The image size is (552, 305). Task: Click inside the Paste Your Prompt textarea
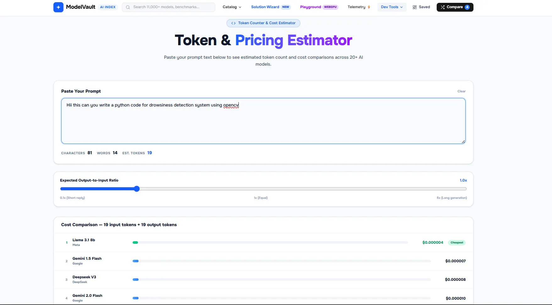click(x=263, y=121)
